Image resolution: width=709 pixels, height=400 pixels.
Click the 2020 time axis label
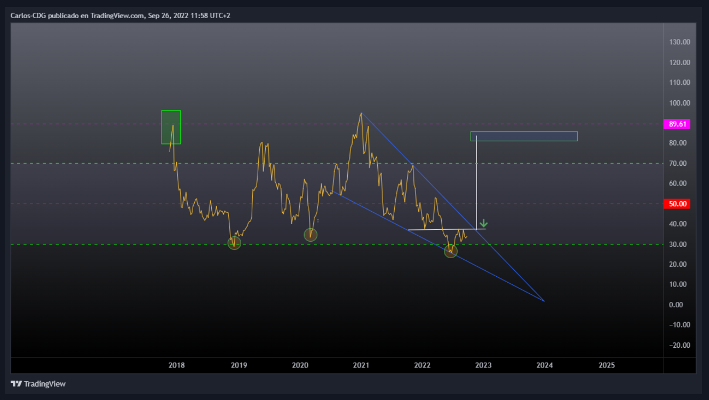click(x=300, y=365)
